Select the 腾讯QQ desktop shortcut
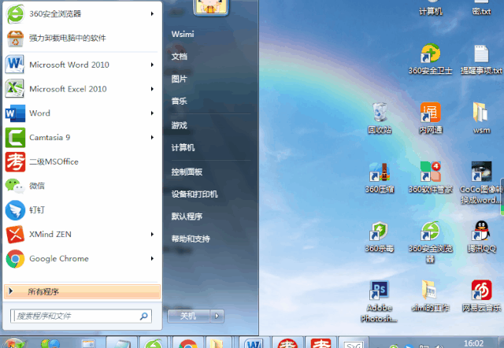 click(x=481, y=237)
